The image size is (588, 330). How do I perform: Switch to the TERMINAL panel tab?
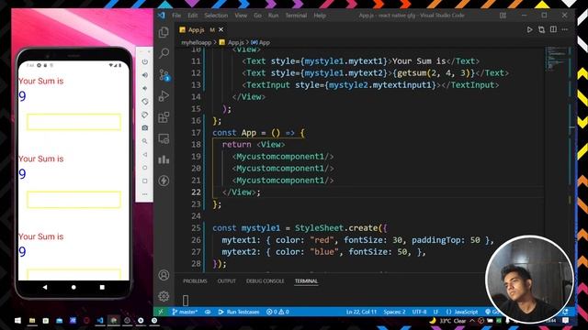click(306, 281)
